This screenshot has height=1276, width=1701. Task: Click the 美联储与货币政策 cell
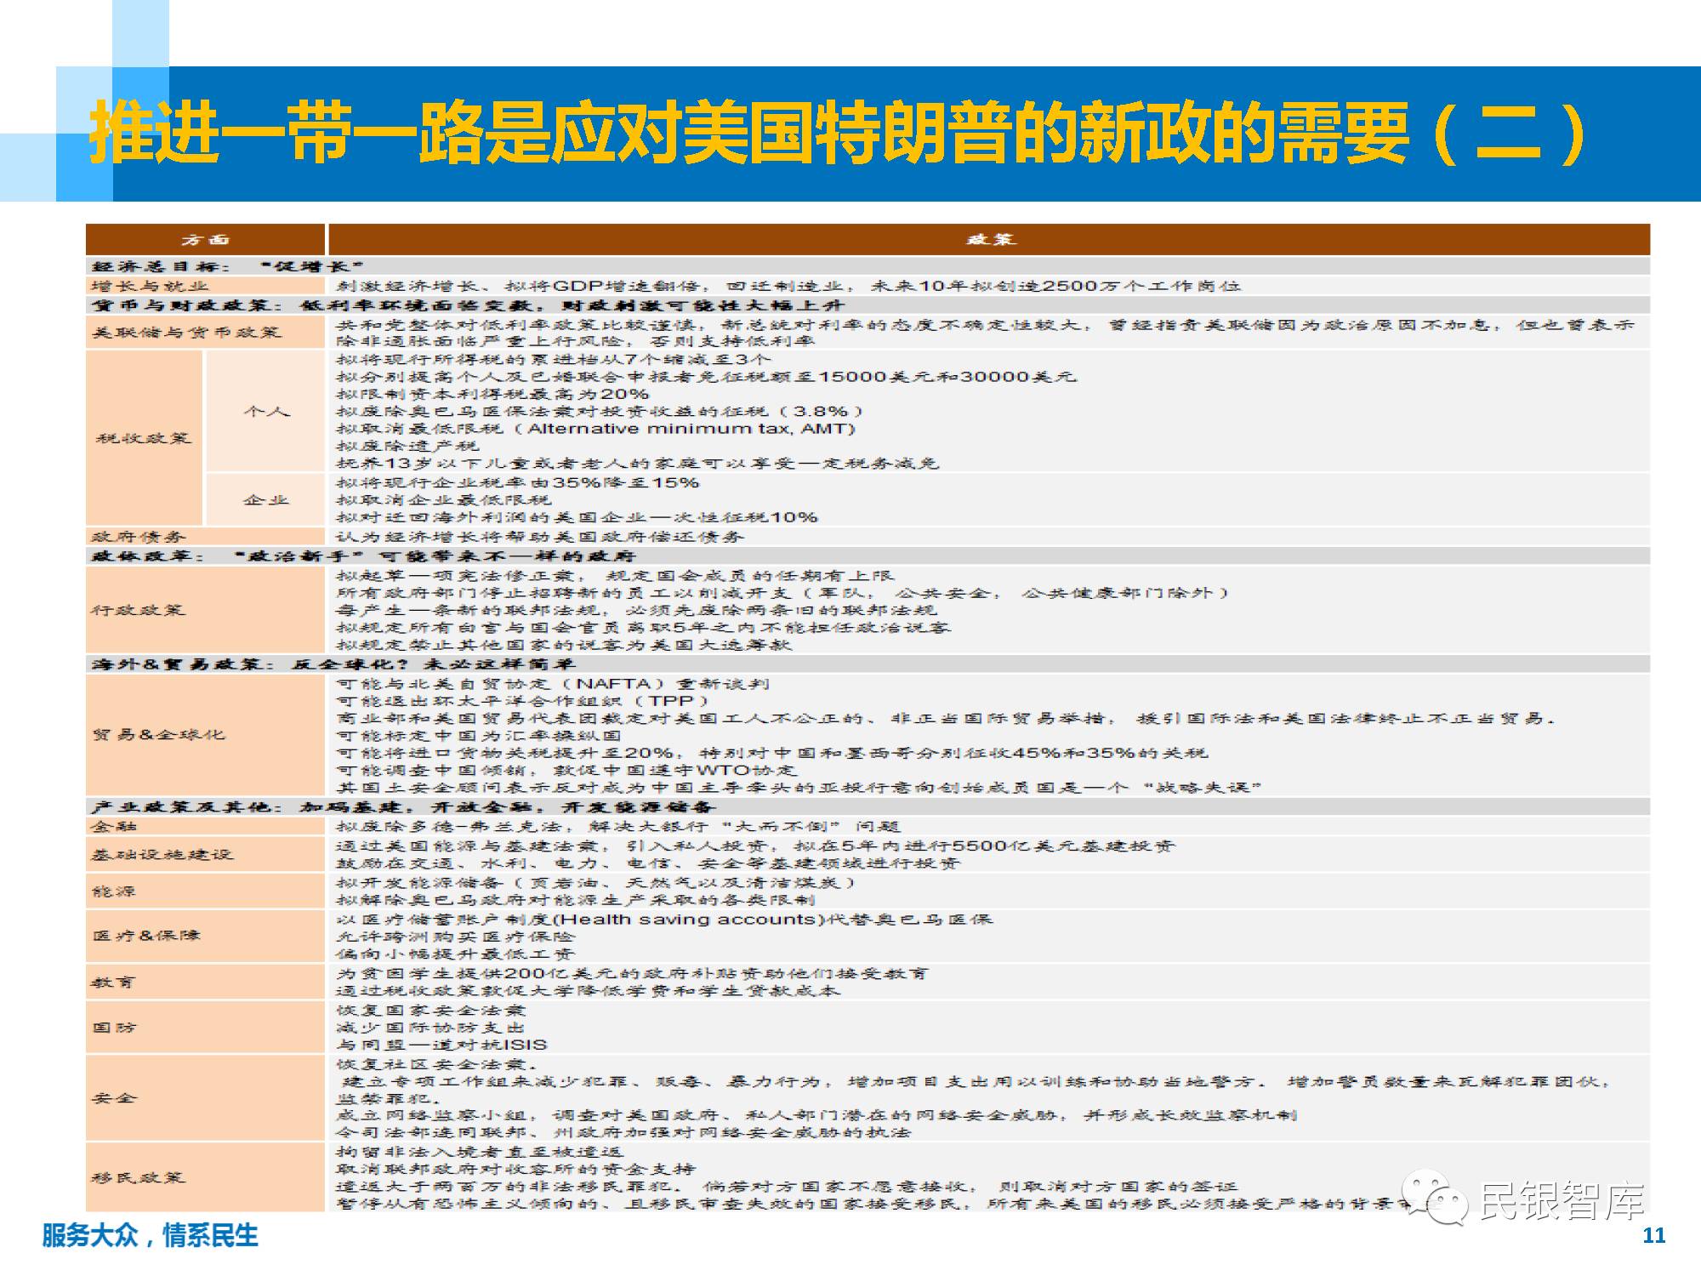tap(185, 332)
